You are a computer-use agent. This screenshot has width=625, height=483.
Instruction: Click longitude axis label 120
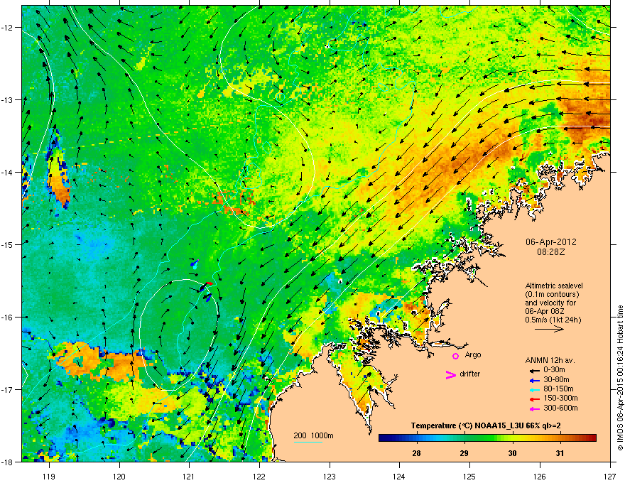119,477
